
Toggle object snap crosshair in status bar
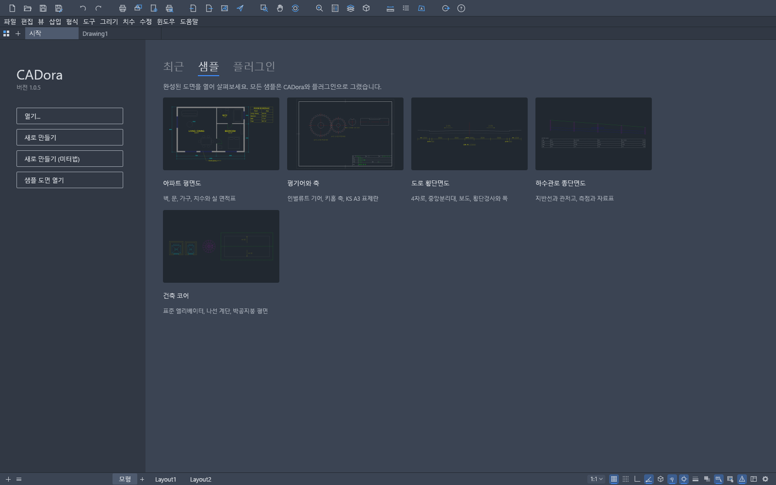(684, 479)
